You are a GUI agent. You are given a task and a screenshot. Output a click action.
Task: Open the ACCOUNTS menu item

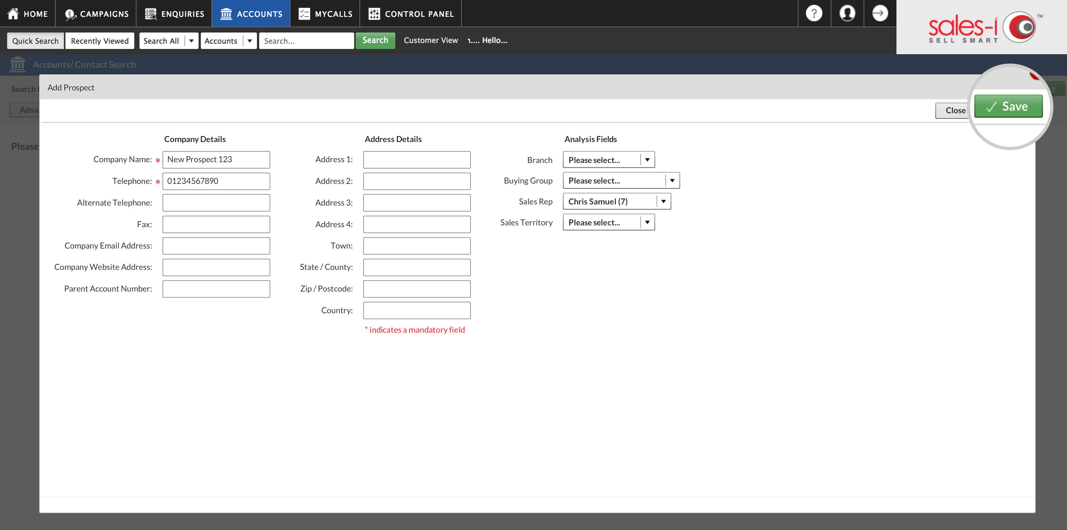(251, 14)
